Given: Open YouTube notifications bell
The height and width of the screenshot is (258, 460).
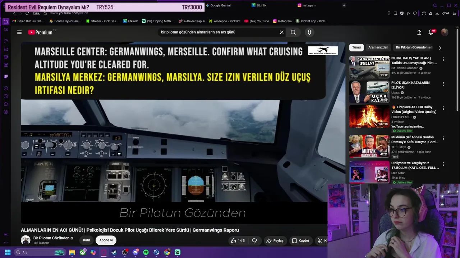Looking at the screenshot, I should tap(431, 32).
